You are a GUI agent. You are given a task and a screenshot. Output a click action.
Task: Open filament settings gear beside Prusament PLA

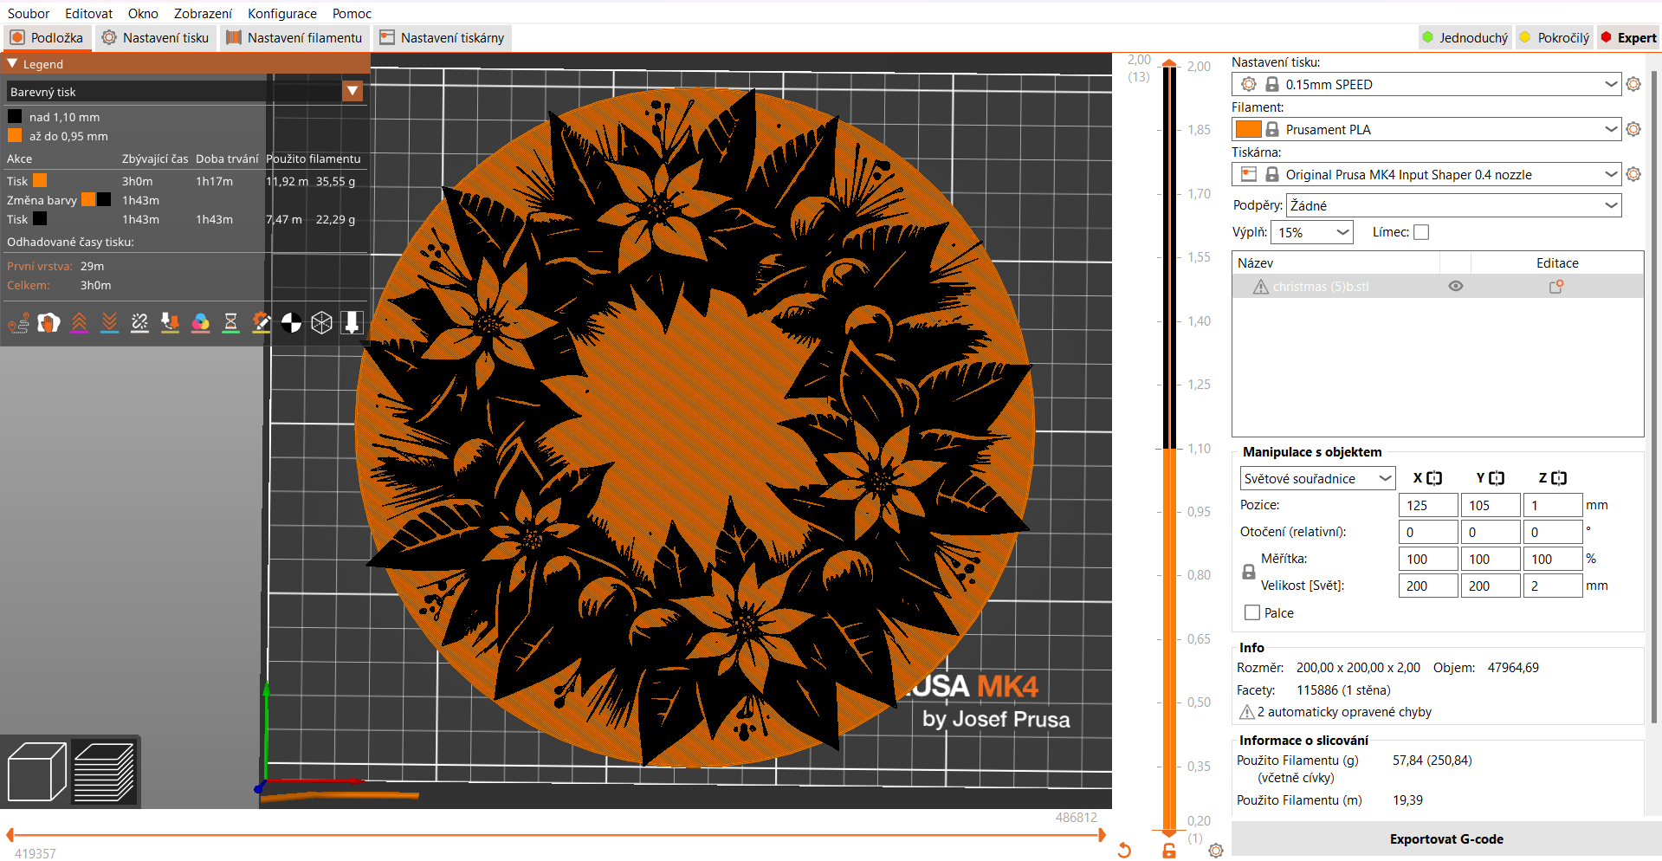tap(1633, 129)
